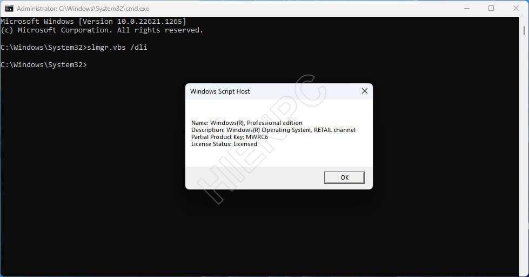Minimize the Command Prompt window
529x277 pixels.
click(466, 9)
